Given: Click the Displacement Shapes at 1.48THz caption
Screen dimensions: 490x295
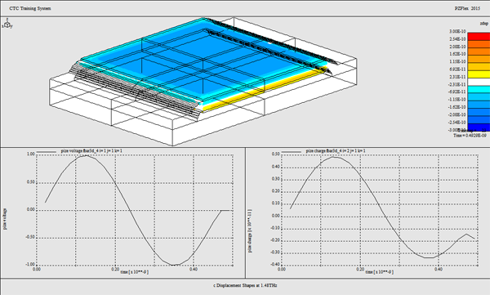Looking at the screenshot, I should (x=245, y=286).
